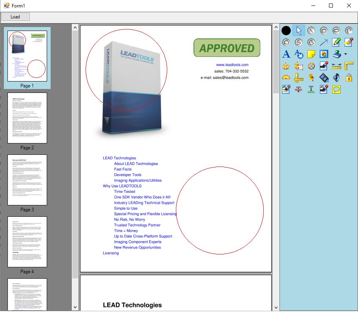This screenshot has height=312, width=358.
Task: Select the Rubber Stamp tool
Action: pyautogui.click(x=337, y=54)
